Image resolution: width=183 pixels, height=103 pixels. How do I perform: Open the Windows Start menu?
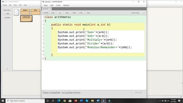click(3, 101)
